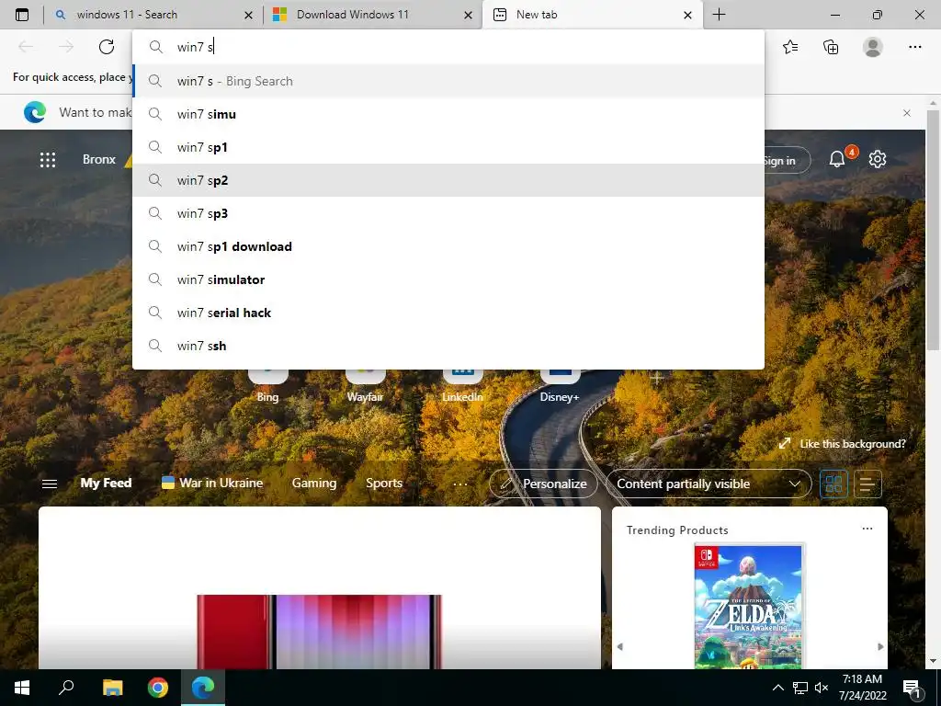Open the My Feed tab
Image resolution: width=941 pixels, height=706 pixels.
tap(106, 484)
